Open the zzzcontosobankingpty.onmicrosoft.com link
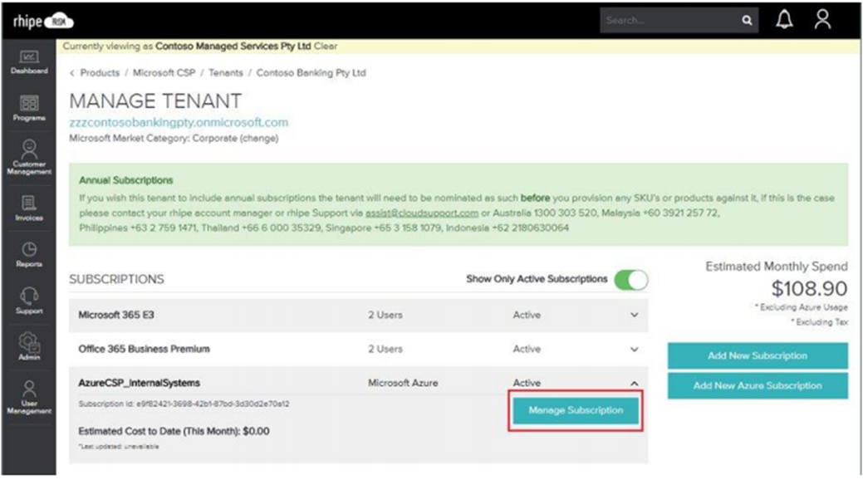The height and width of the screenshot is (480, 863). pyautogui.click(x=179, y=122)
